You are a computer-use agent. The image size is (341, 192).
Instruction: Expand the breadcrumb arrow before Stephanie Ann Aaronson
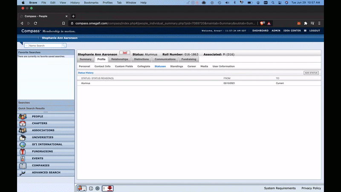pos(39,38)
